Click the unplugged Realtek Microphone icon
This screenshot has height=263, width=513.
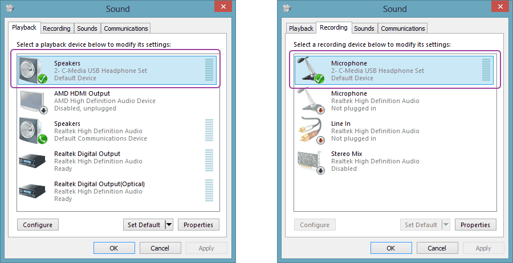pyautogui.click(x=310, y=101)
